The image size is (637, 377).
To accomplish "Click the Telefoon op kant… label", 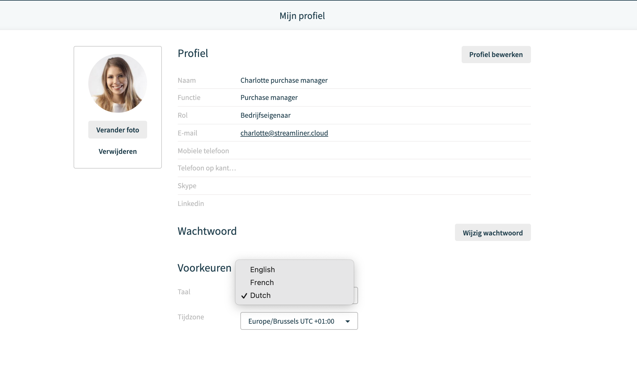I will coord(207,168).
